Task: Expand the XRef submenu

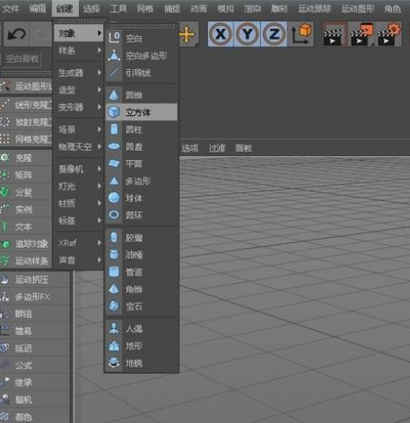Action: [78, 242]
